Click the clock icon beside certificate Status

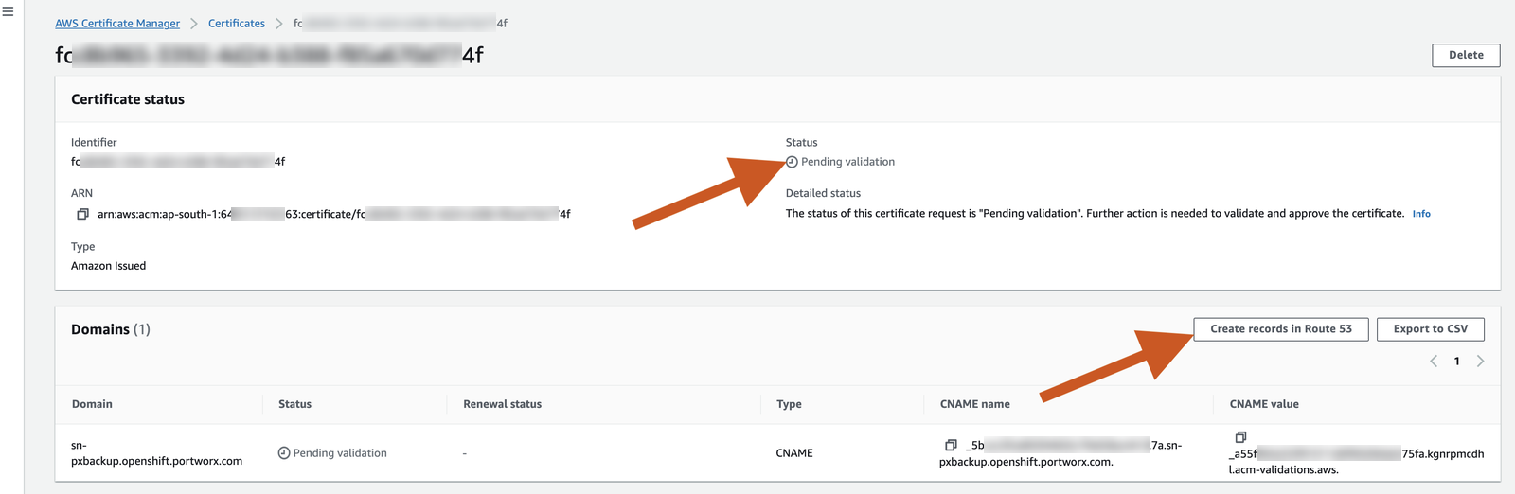point(792,162)
